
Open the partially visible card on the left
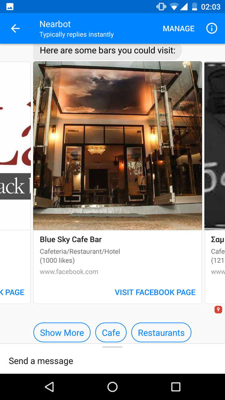[x=15, y=183]
